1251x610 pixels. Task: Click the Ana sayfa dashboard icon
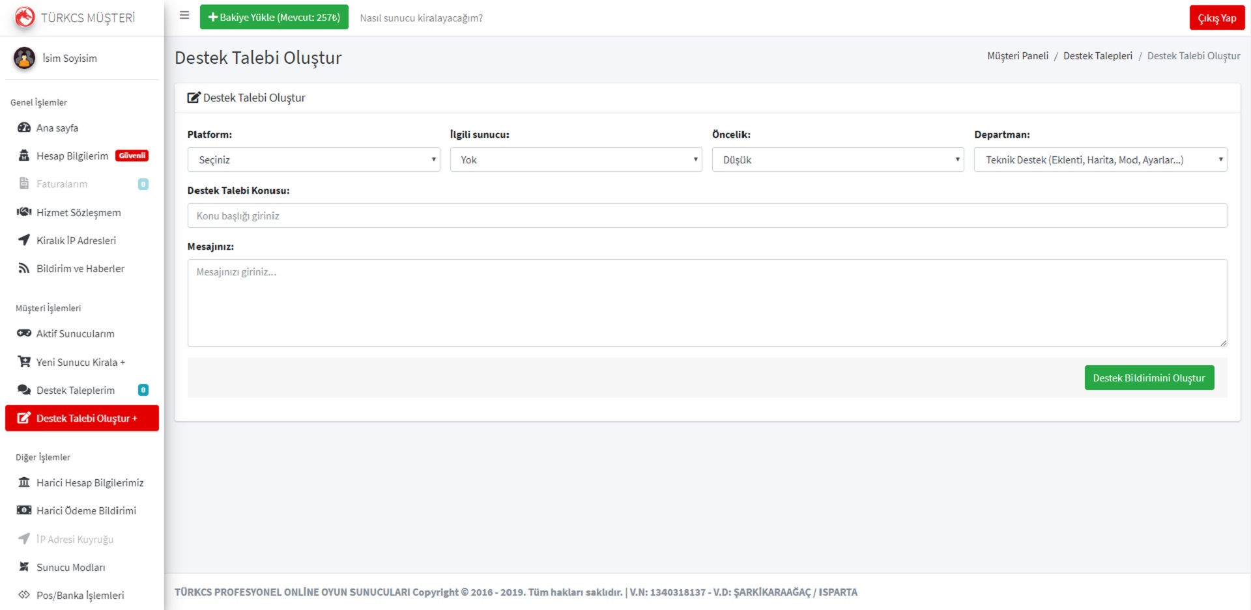[x=24, y=128]
